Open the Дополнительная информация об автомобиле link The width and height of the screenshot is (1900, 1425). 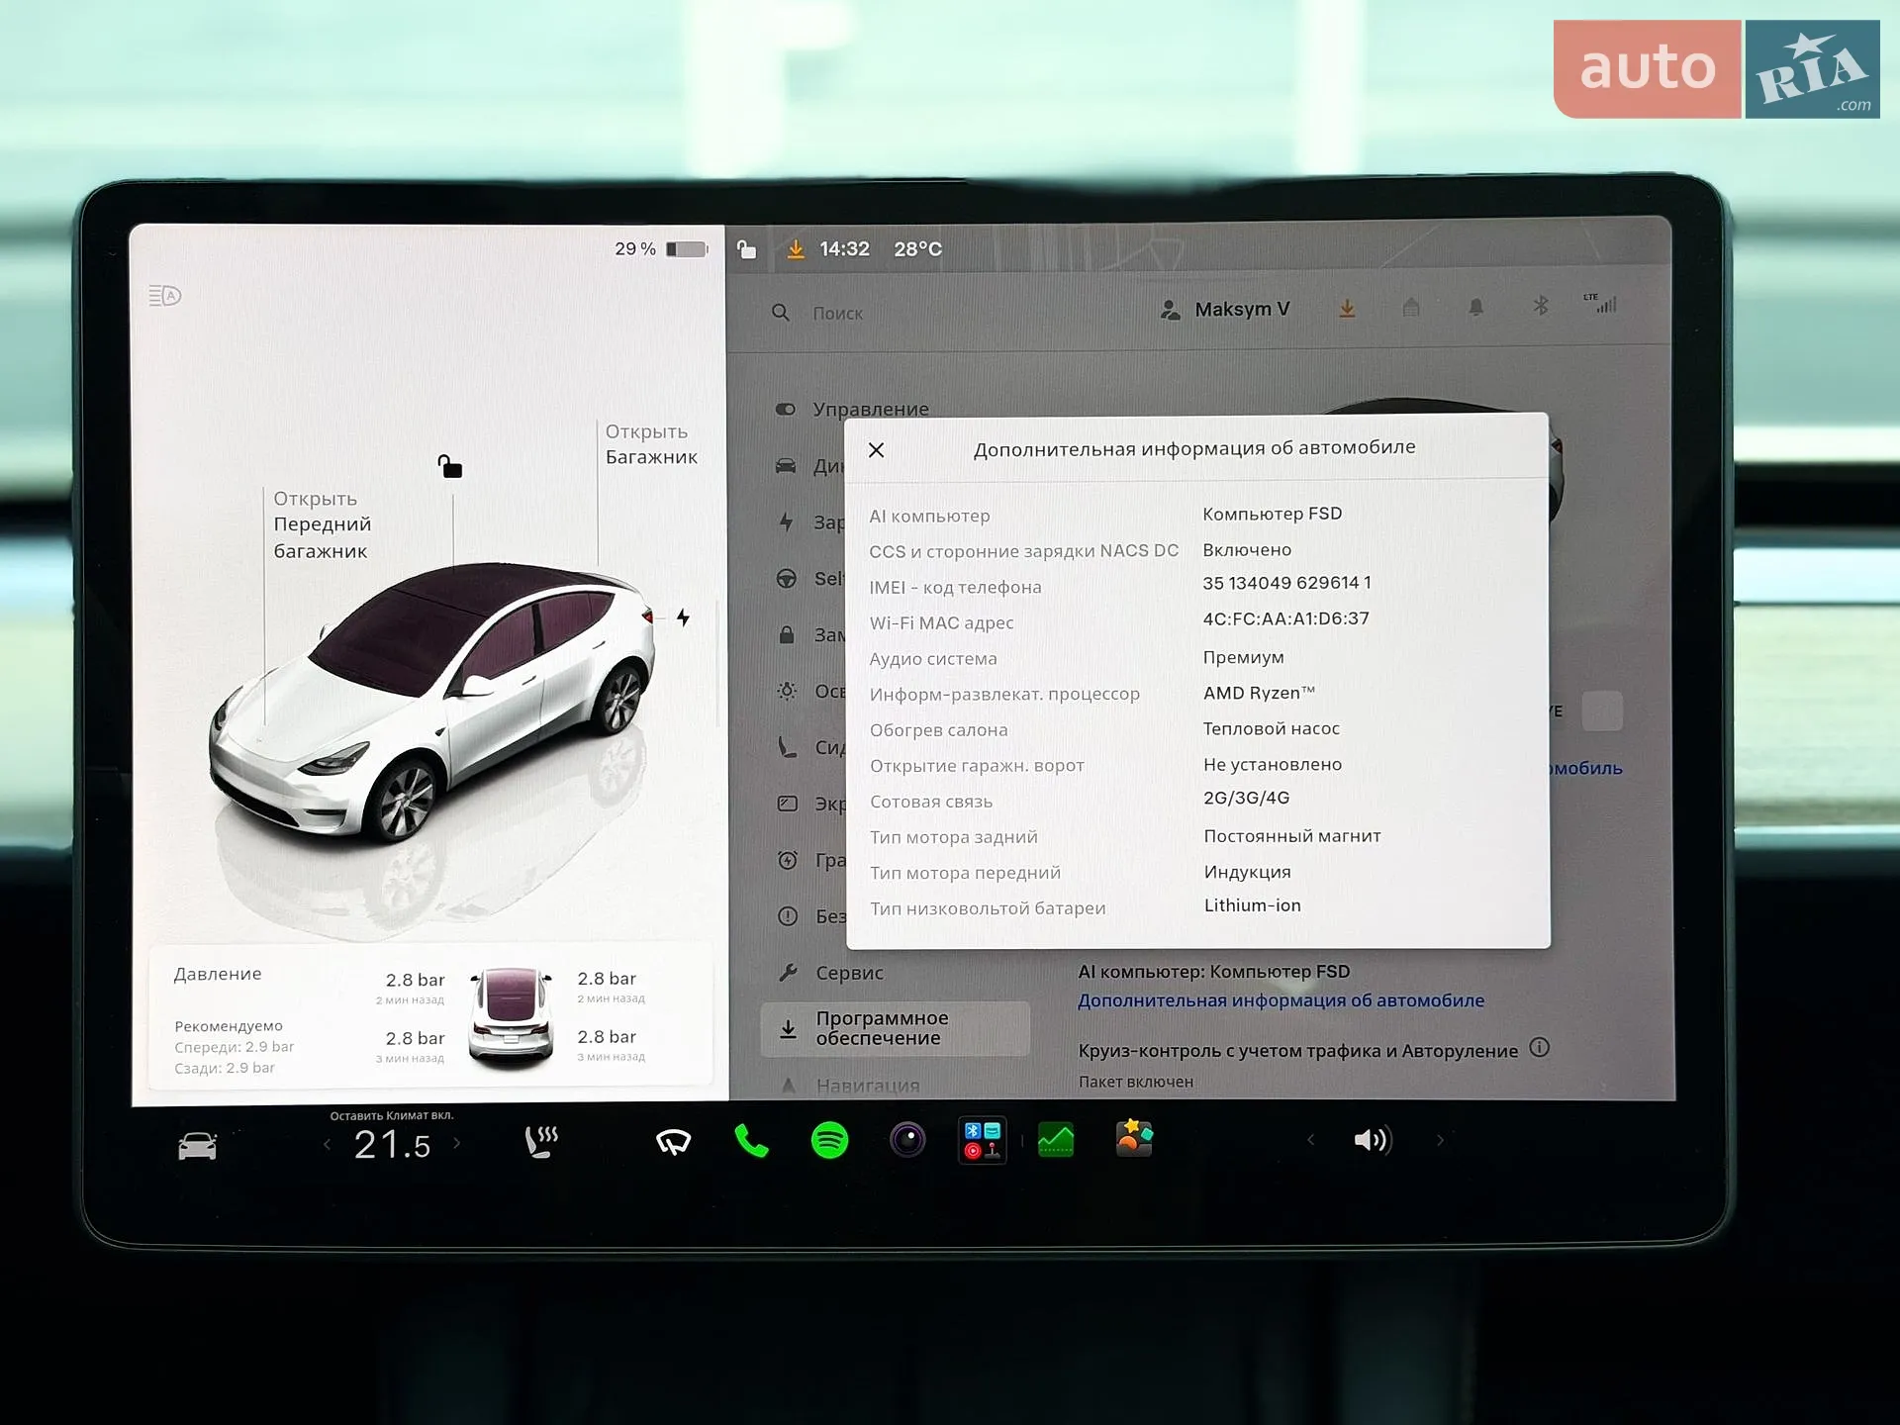click(x=1281, y=1000)
